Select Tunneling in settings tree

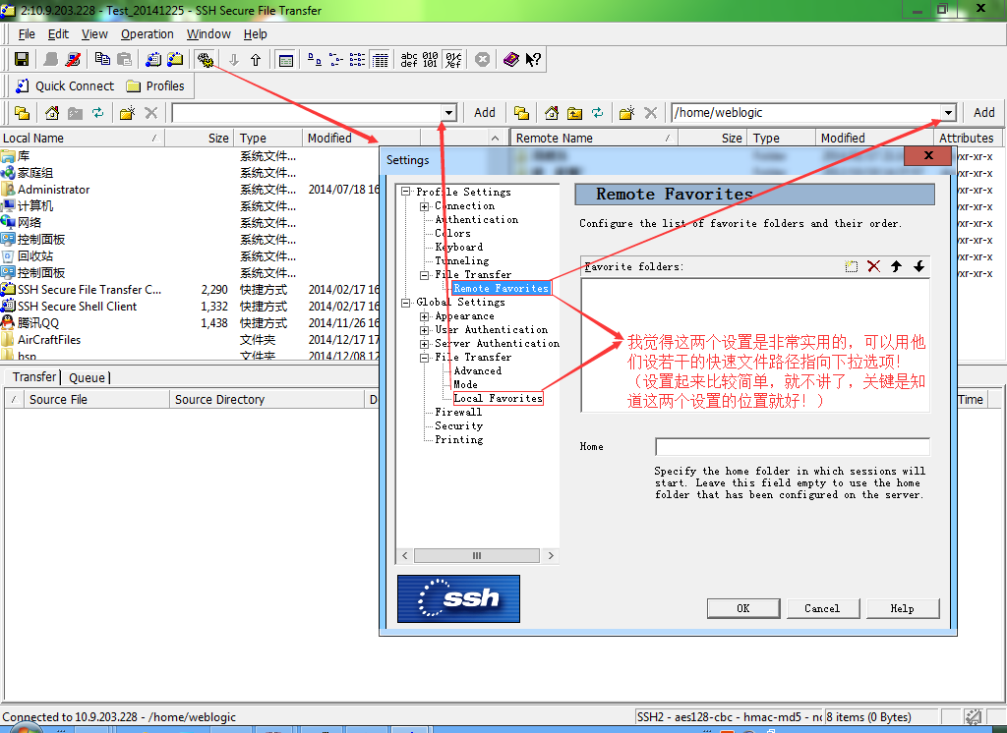pos(462,260)
